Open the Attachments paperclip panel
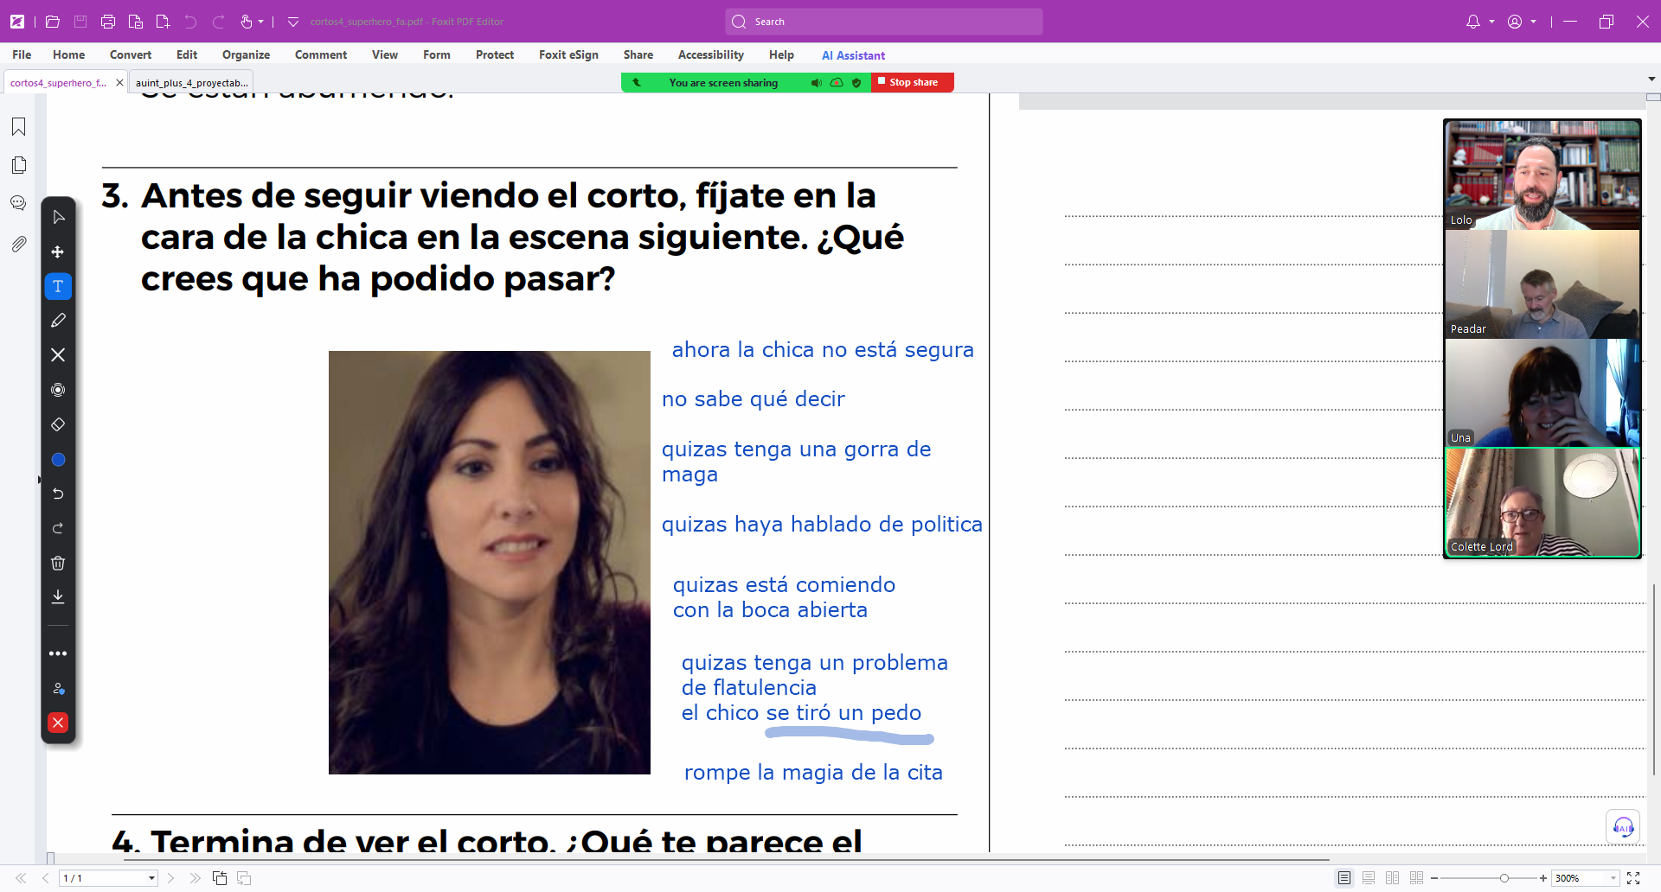Screen dimensions: 1661x892 (18, 245)
